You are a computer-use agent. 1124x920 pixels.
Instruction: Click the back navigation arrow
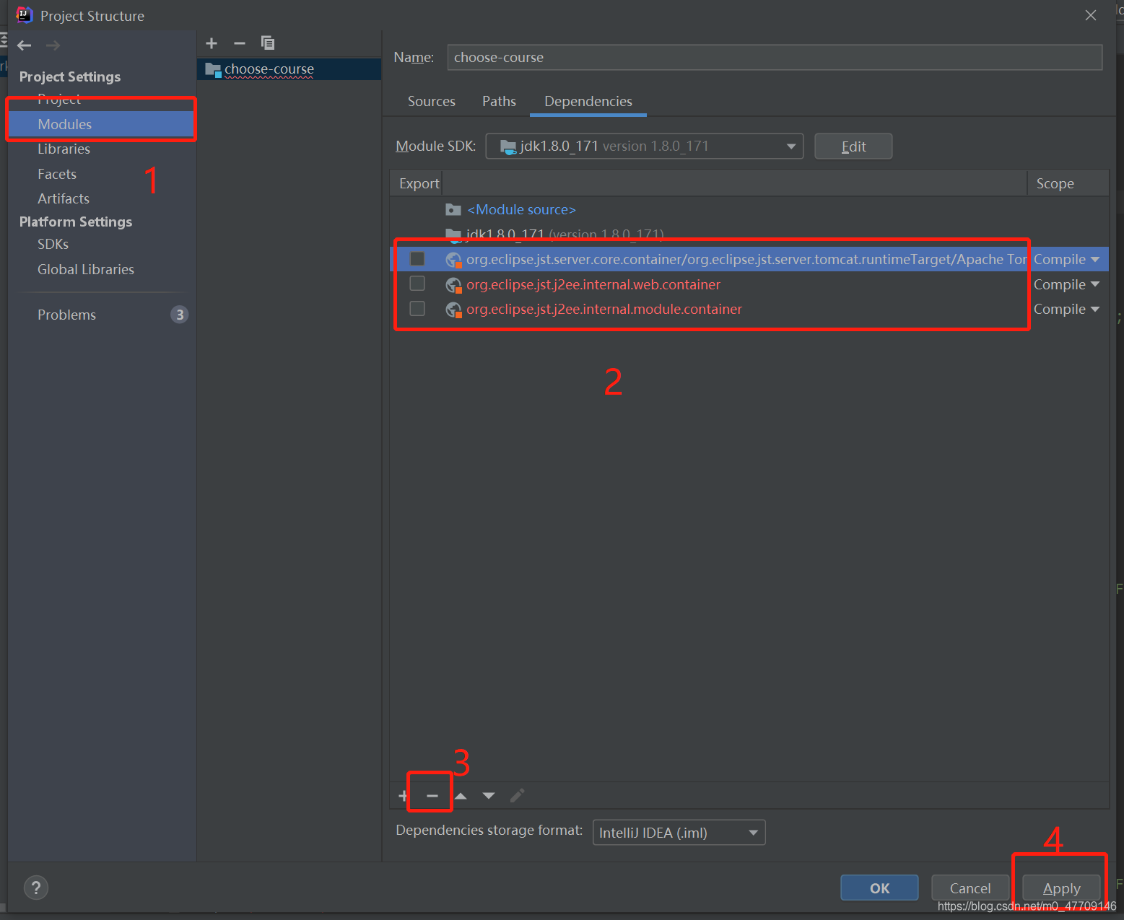pyautogui.click(x=25, y=45)
